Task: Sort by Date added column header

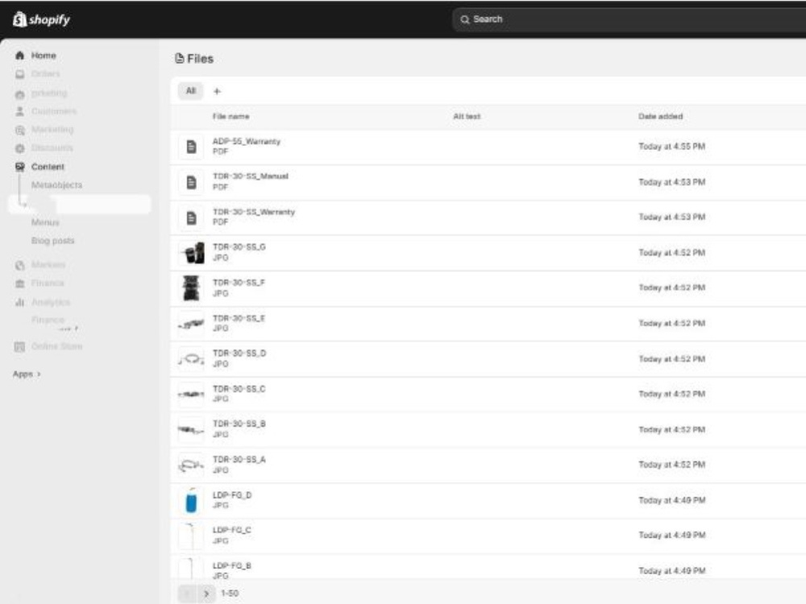Action: click(x=661, y=117)
